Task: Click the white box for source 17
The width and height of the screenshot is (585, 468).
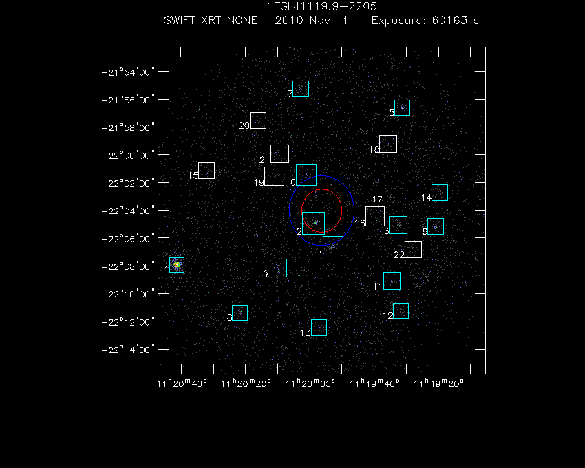Action: (392, 193)
